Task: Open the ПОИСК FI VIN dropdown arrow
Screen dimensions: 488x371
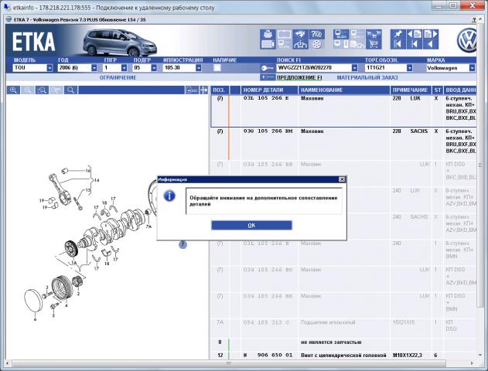Action: pos(354,68)
